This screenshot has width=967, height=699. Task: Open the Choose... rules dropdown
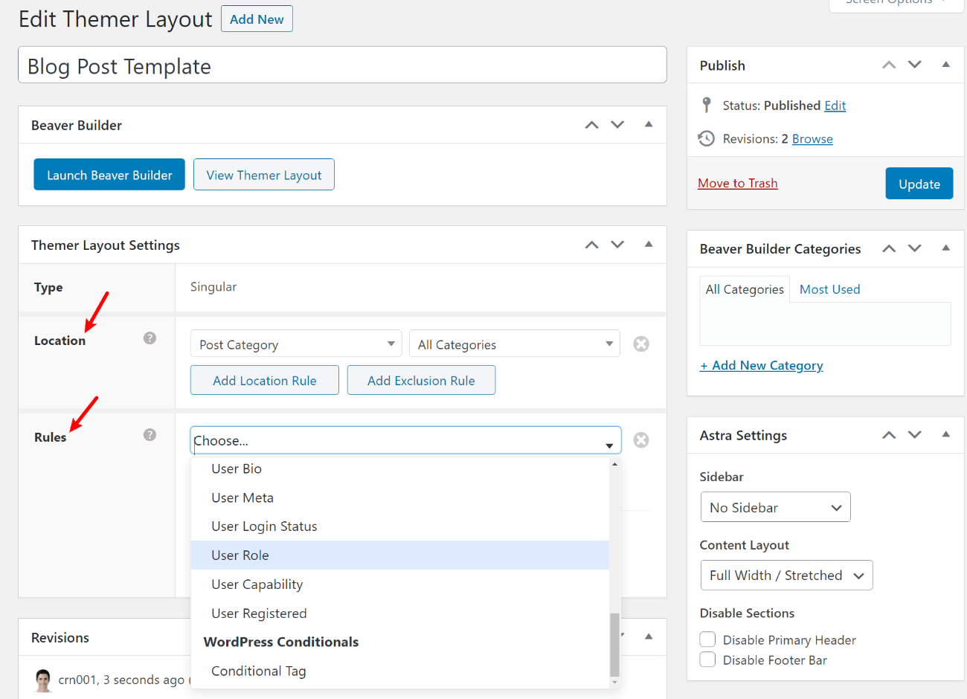[x=406, y=440]
